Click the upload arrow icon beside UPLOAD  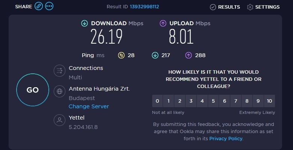[x=163, y=23]
